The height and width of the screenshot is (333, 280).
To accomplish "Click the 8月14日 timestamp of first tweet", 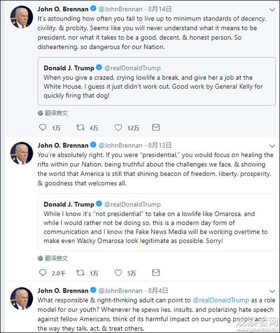I will 160,9.
